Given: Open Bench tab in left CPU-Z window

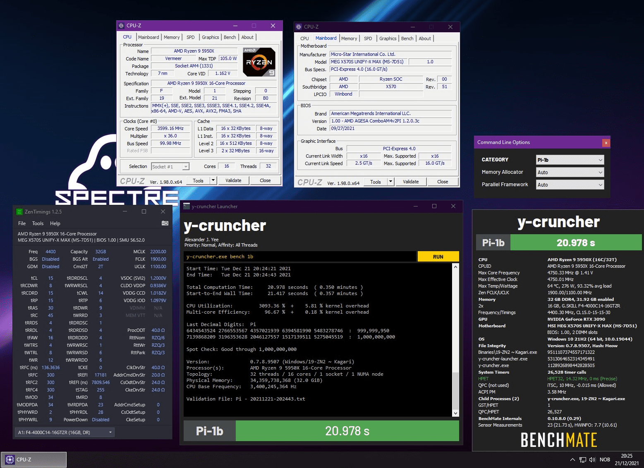Looking at the screenshot, I should tap(230, 37).
